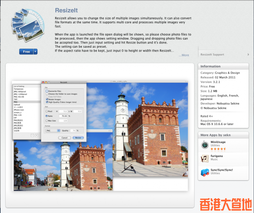Click the H pixel height field
The width and height of the screenshot is (254, 213).
pos(63,111)
